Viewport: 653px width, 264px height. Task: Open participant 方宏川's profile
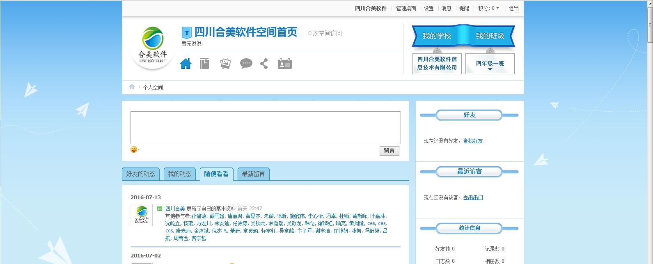pyautogui.click(x=204, y=223)
